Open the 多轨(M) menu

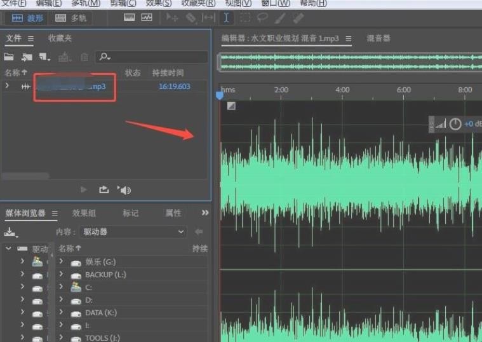point(86,3)
